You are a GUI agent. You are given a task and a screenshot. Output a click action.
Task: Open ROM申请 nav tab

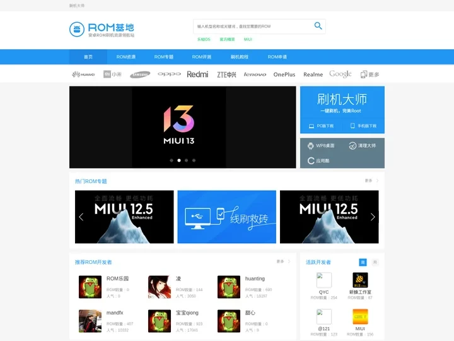277,57
